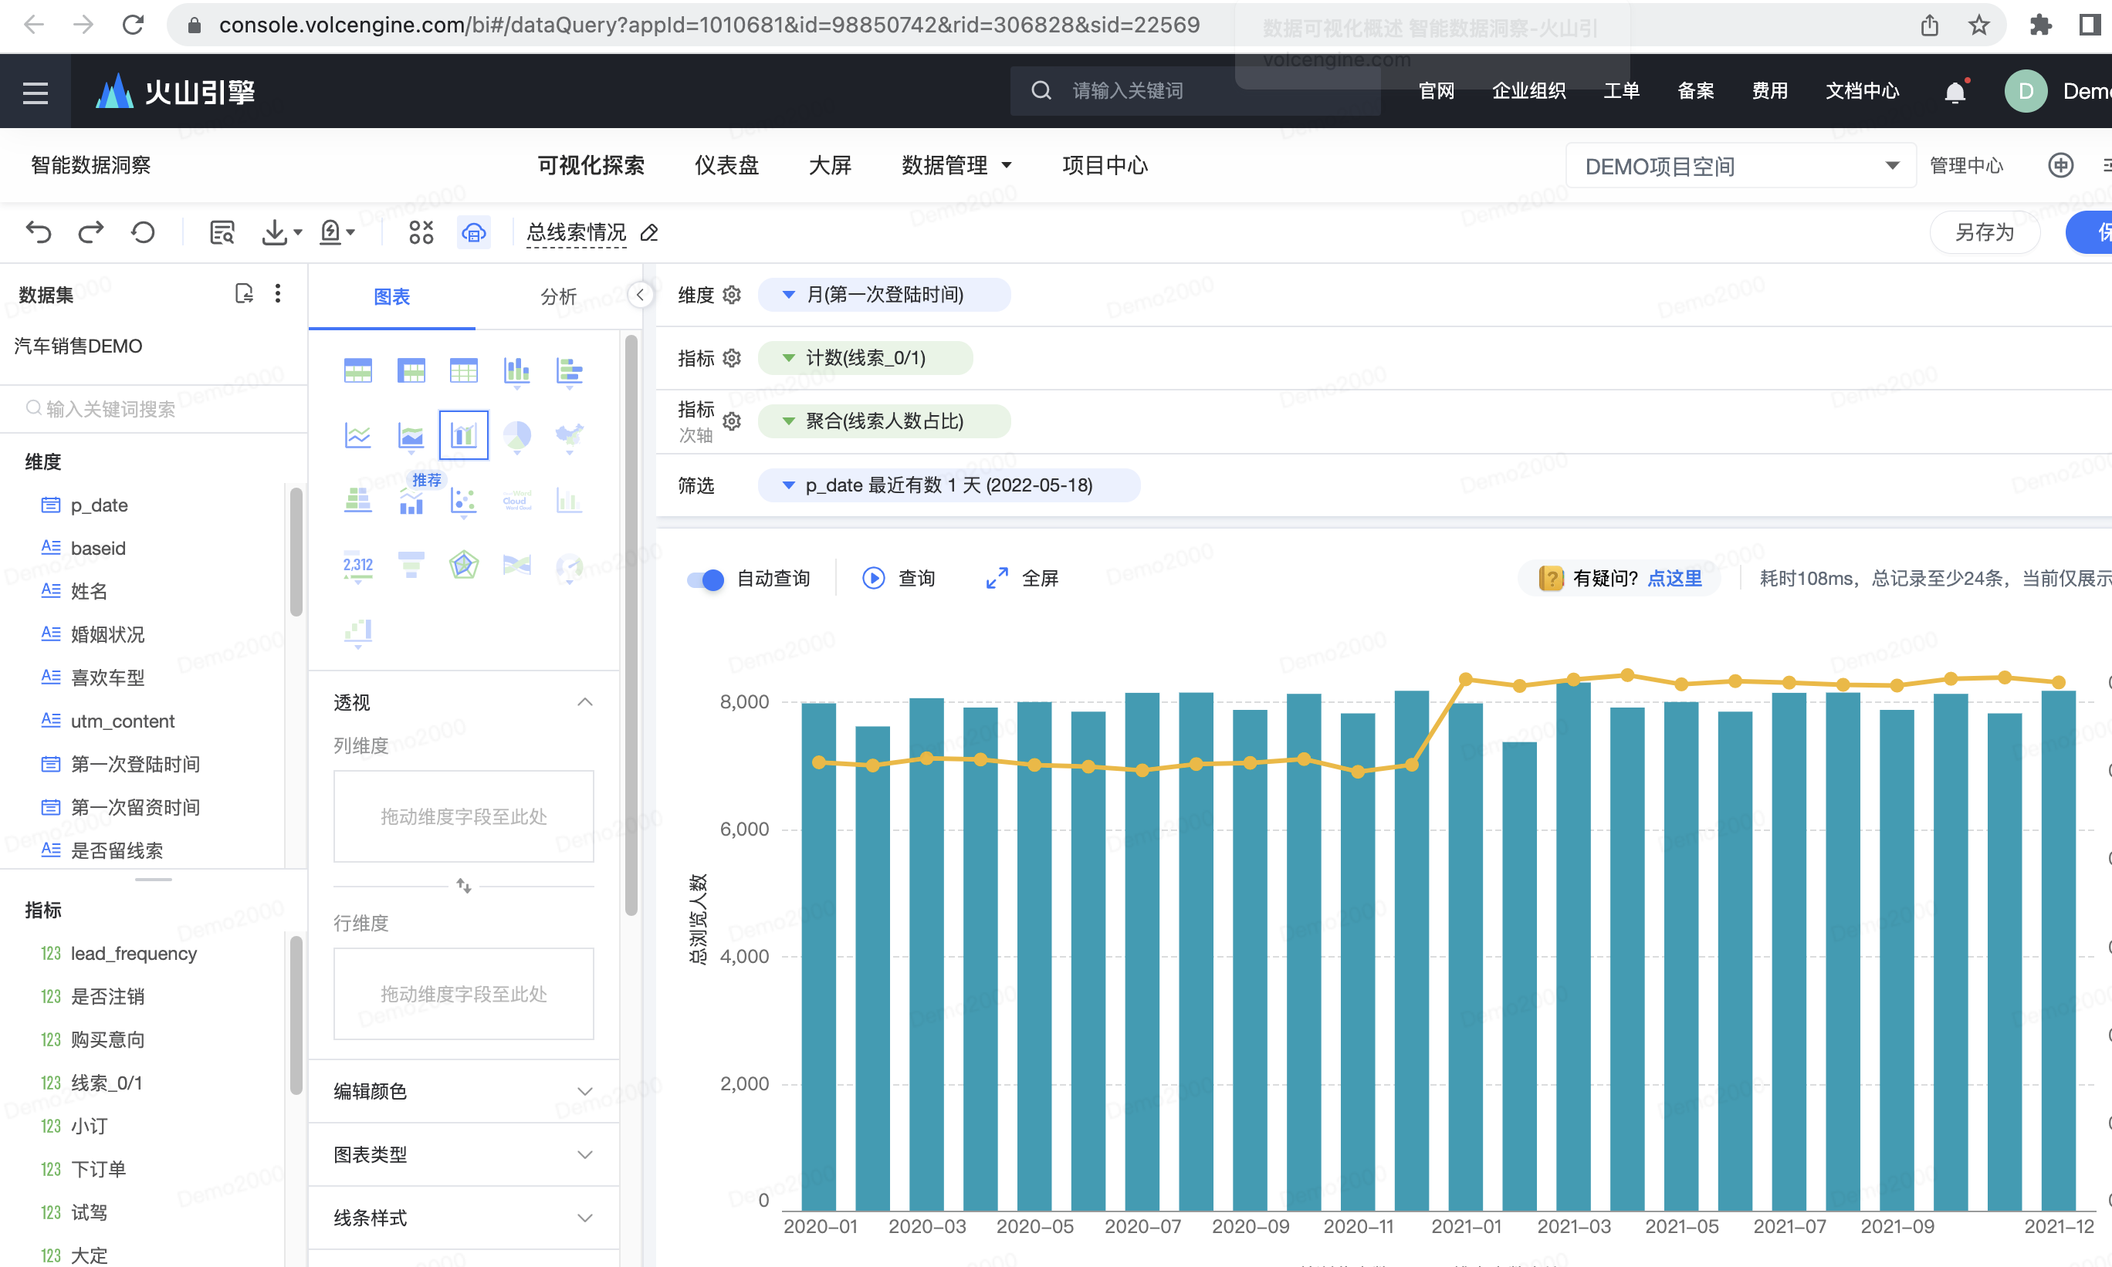Click the 另存为 save-as button
This screenshot has height=1267, width=2112.
coord(1985,232)
